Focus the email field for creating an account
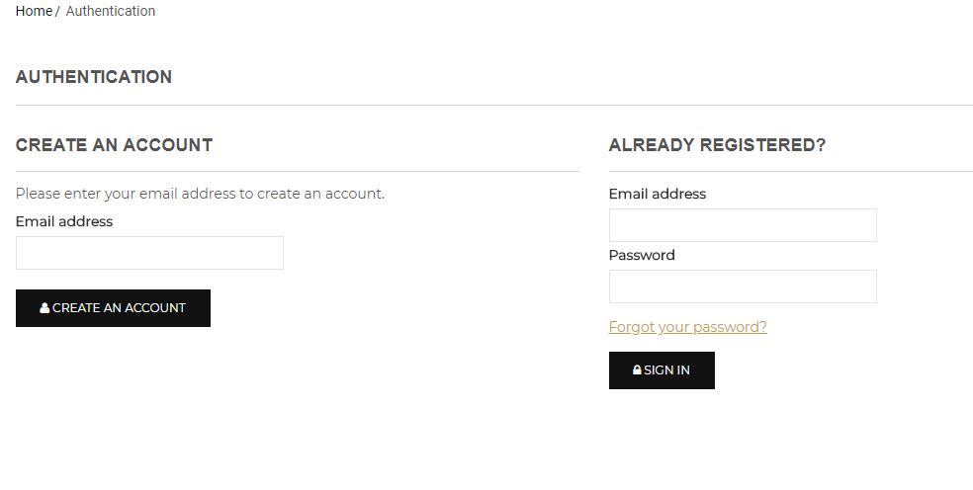973x490 pixels. tap(149, 253)
